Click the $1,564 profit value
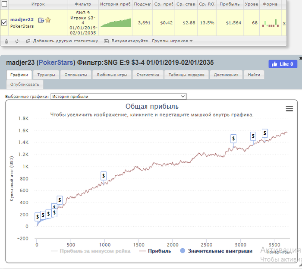Viewport: 302px width, 269px height. 233,23
